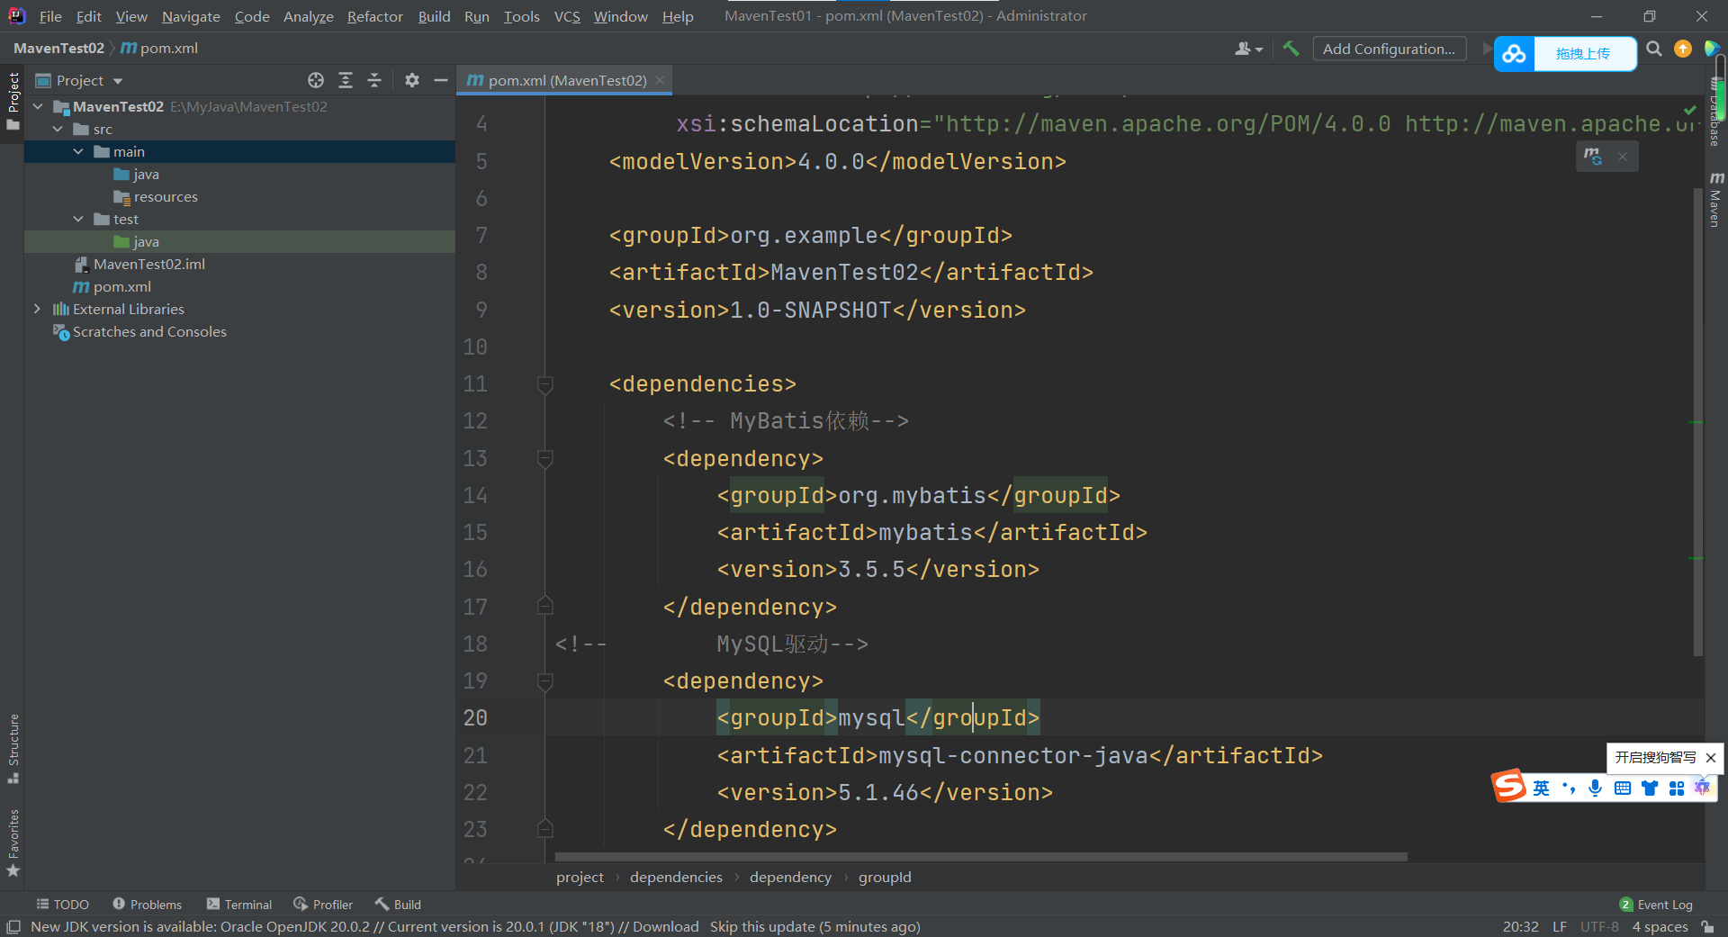
Task: Open the Refactor menu
Action: tap(374, 16)
